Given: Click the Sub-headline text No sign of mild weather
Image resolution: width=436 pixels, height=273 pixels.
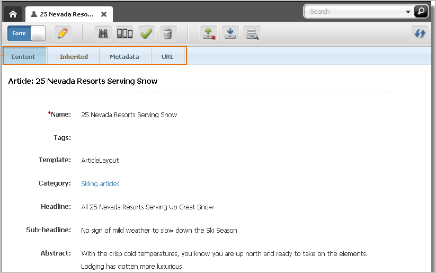Looking at the screenshot, I should (159, 231).
